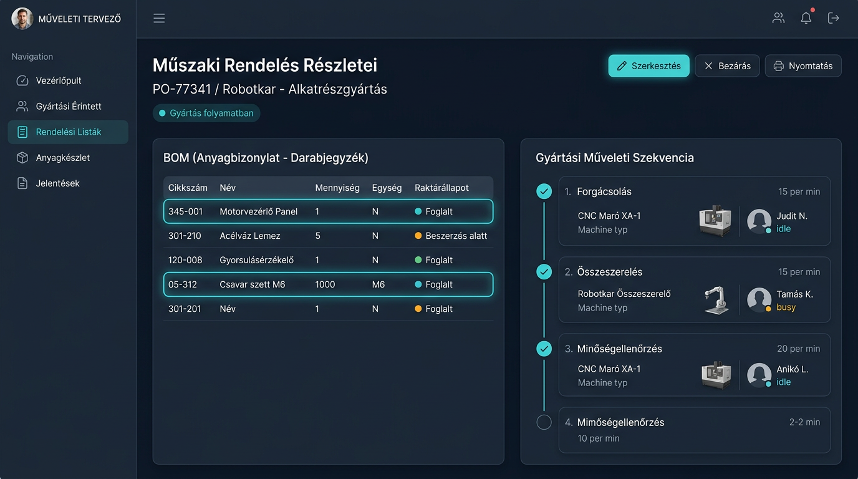Click the idle status under Judit N.

[x=783, y=229]
